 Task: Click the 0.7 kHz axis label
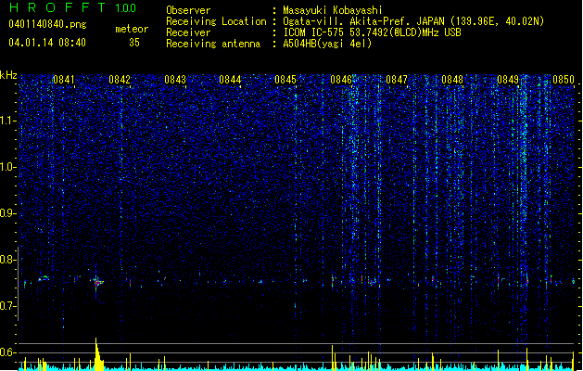(8, 306)
